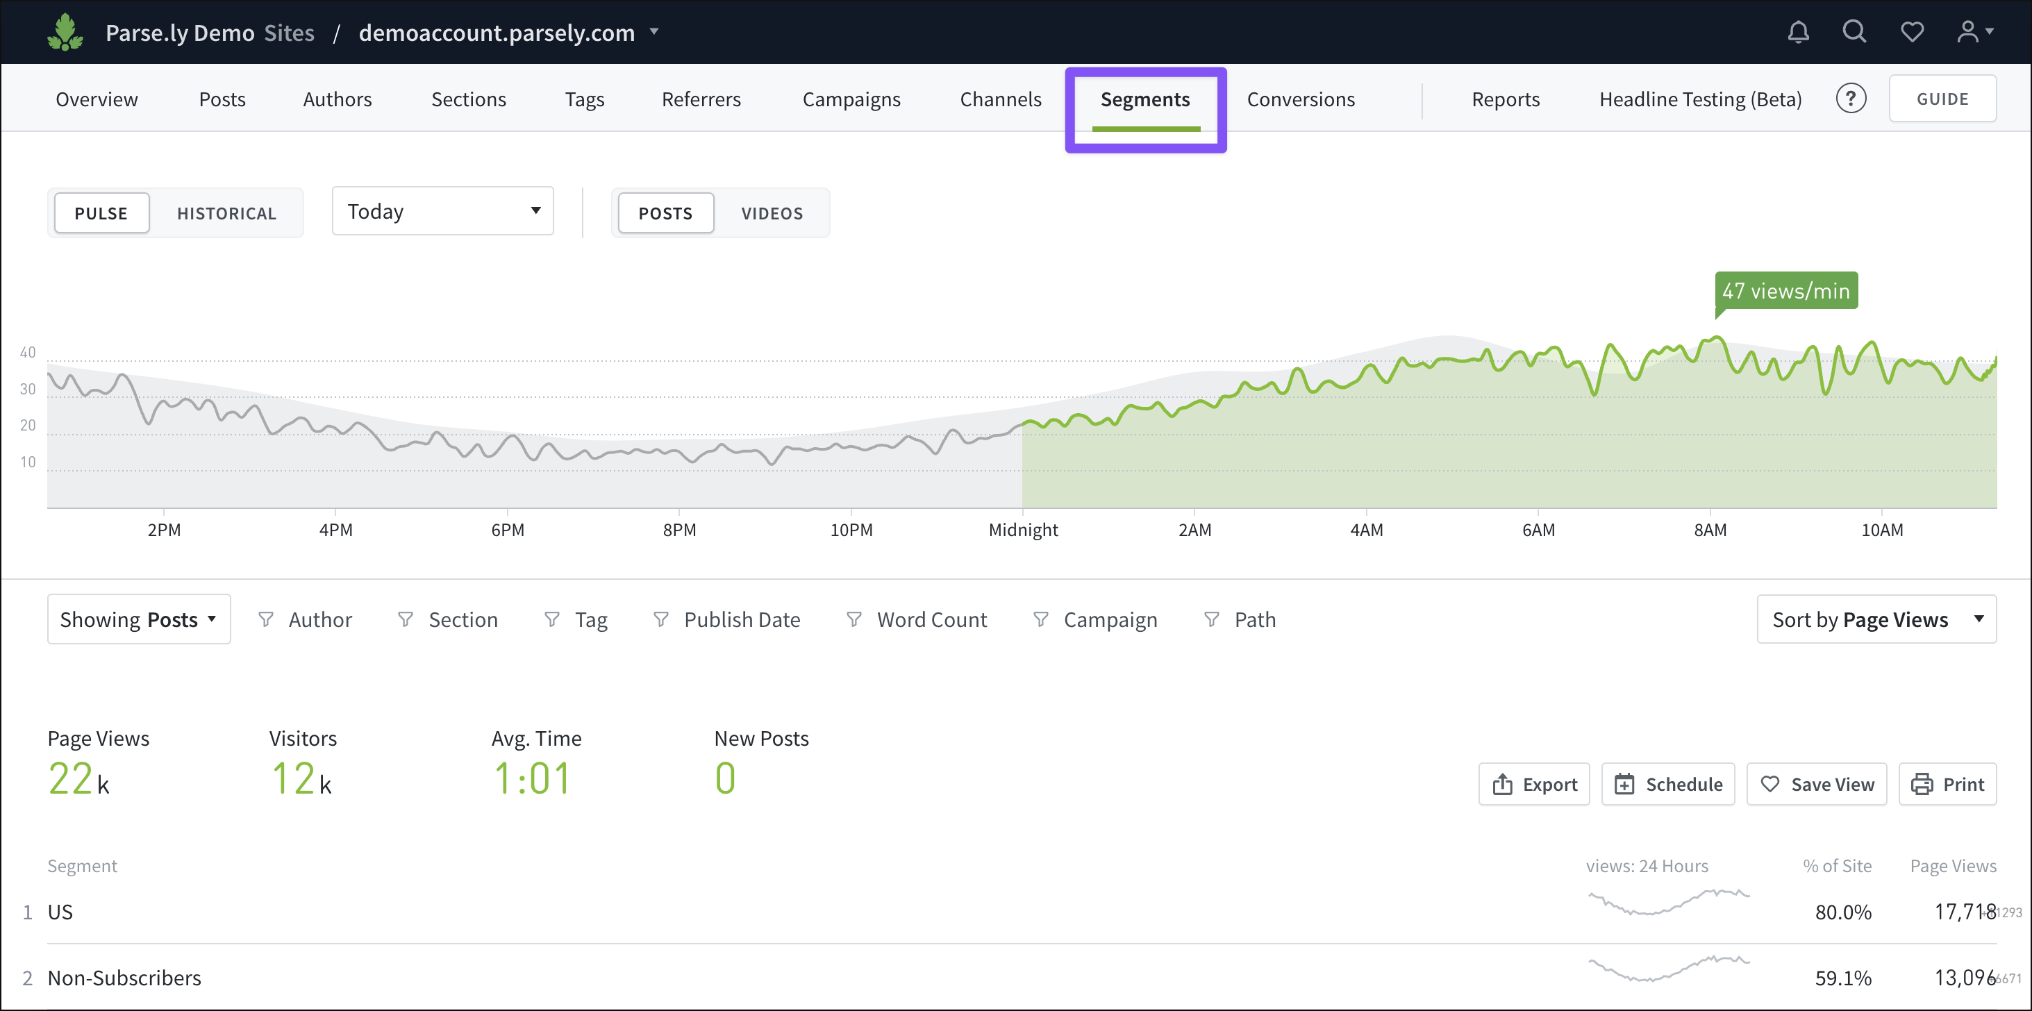Click the Export share icon
2032x1011 pixels.
pos(1503,784)
